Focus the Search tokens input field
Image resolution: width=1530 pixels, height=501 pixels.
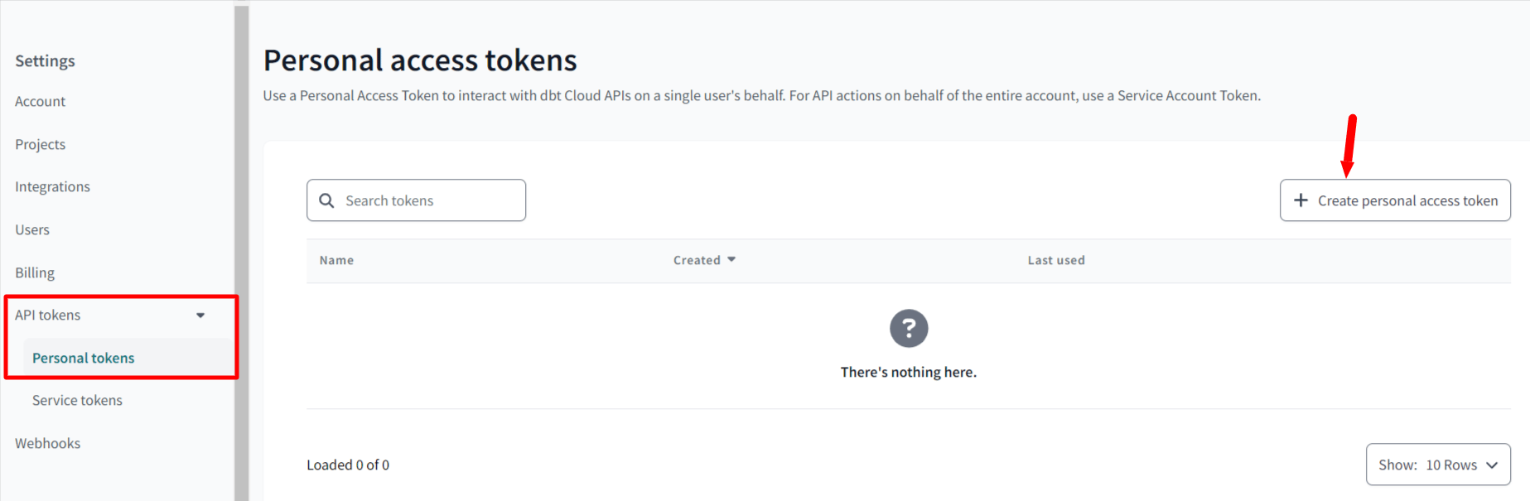(x=416, y=200)
